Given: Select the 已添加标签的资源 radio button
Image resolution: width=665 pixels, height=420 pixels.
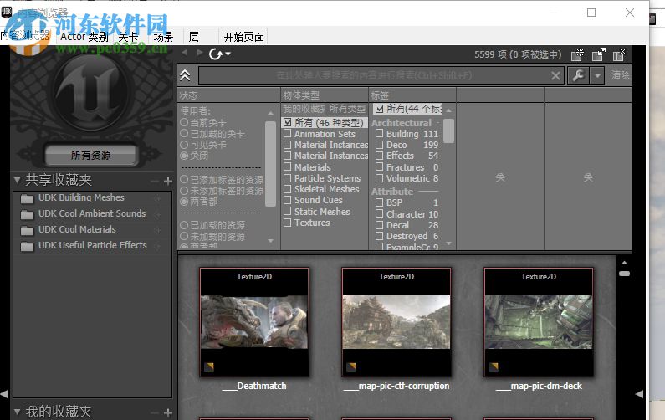Looking at the screenshot, I should pos(184,179).
